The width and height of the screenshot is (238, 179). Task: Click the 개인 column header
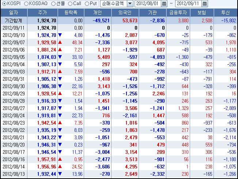pos(98,12)
